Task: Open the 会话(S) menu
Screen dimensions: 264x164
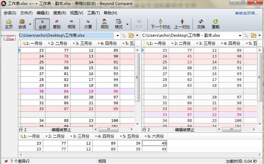Action: point(10,13)
